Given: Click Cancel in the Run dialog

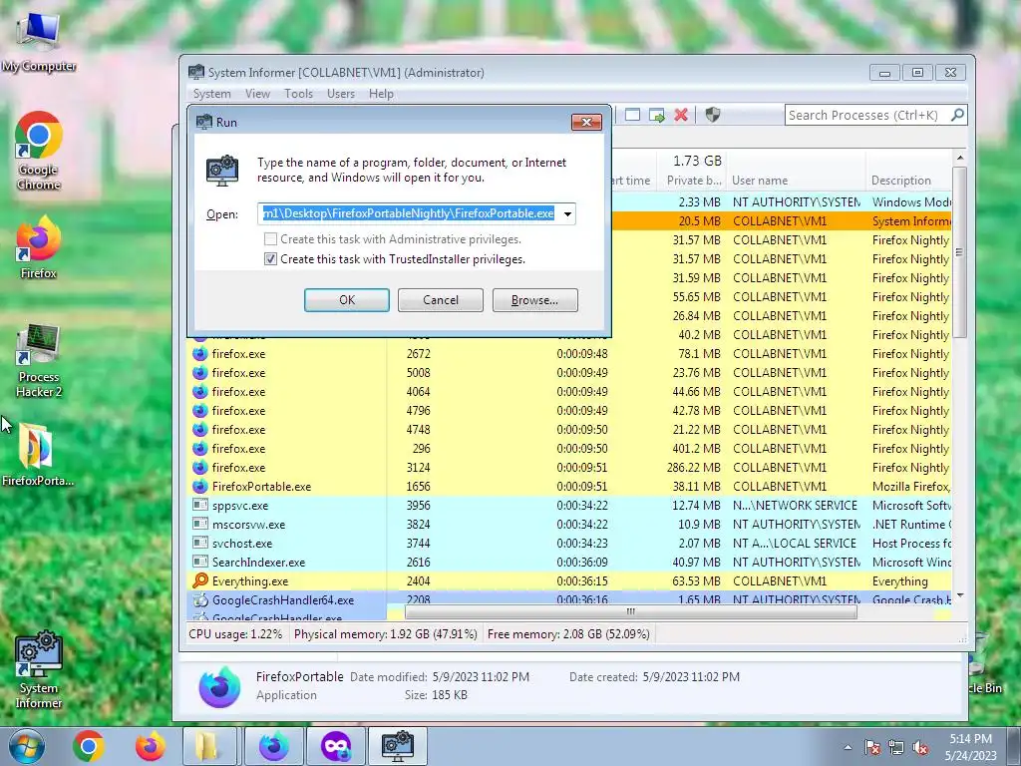Looking at the screenshot, I should 440,300.
